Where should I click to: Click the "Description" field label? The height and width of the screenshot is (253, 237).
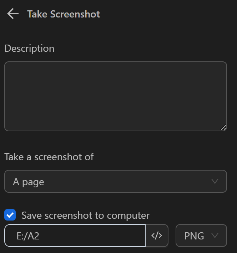(x=29, y=49)
